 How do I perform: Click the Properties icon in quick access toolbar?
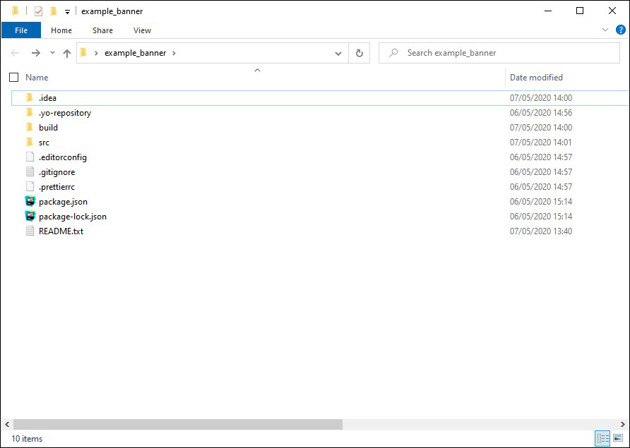point(38,11)
